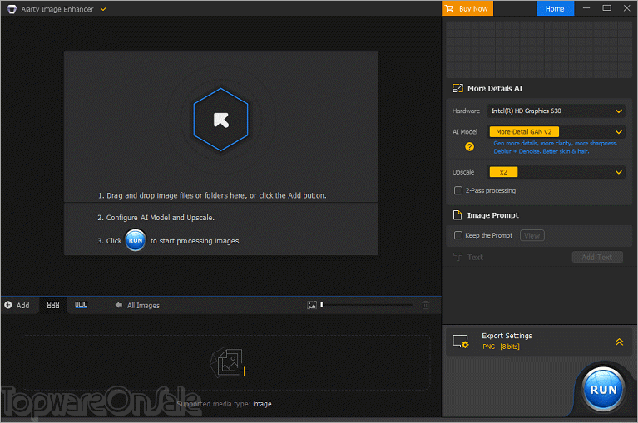Click the add-image placeholder icon in filmstrip
Image resolution: width=638 pixels, height=423 pixels.
coord(229,362)
